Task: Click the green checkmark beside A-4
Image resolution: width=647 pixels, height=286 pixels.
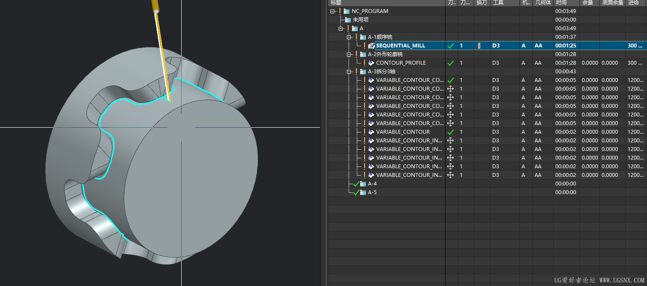Action: (356, 184)
